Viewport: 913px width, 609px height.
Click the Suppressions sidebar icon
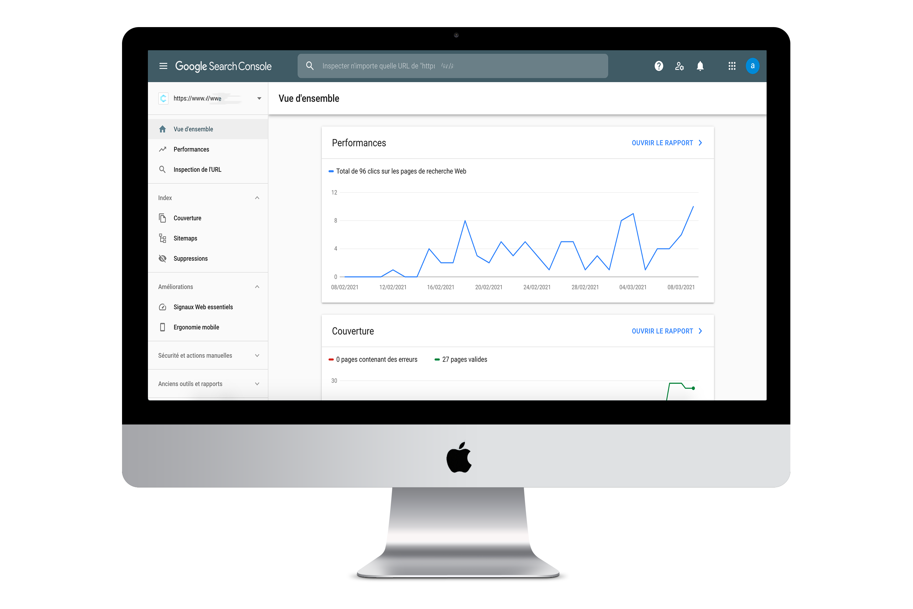pyautogui.click(x=162, y=259)
